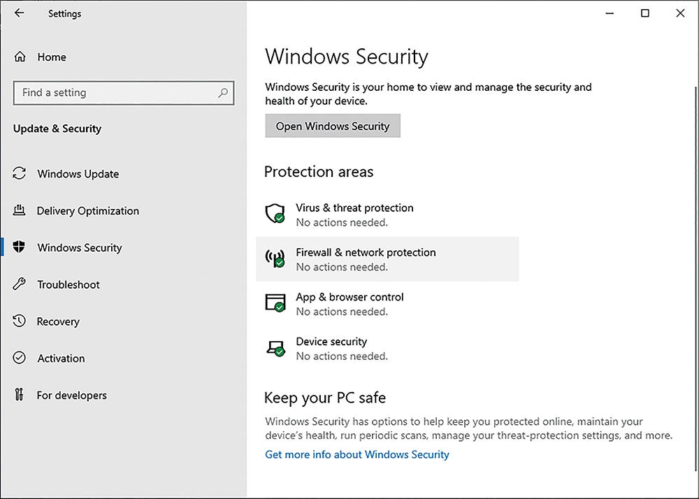
Task: Open Delivery Optimization section
Action: pyautogui.click(x=88, y=211)
